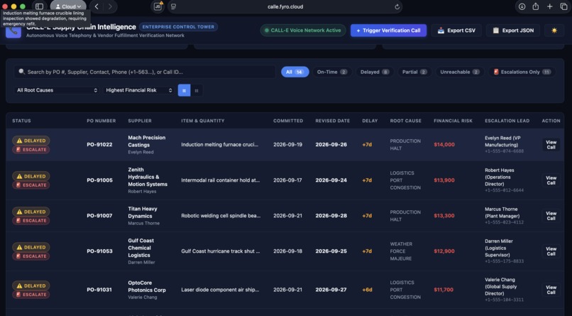Viewport: 572px width, 316px height.
Task: Trigger a verification call
Action: pyautogui.click(x=388, y=31)
